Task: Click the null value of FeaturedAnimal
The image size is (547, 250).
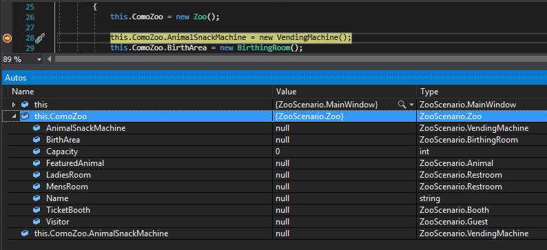Action: tap(282, 163)
